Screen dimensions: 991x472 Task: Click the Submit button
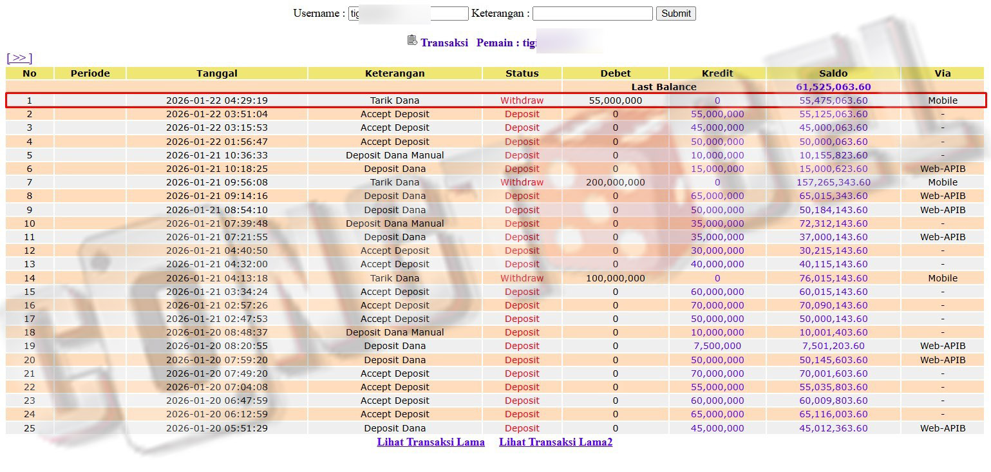click(675, 14)
